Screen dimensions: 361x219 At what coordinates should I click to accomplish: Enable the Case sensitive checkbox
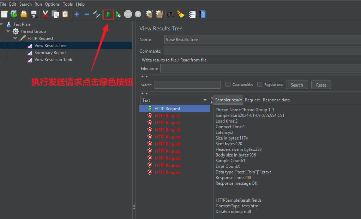click(228, 84)
